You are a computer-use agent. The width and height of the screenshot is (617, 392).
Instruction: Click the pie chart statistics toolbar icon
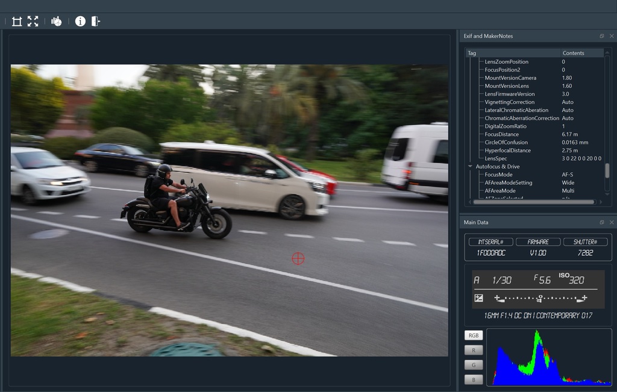(x=57, y=22)
